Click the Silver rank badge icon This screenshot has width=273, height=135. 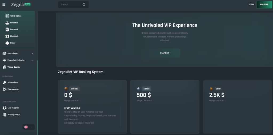pos(138,89)
